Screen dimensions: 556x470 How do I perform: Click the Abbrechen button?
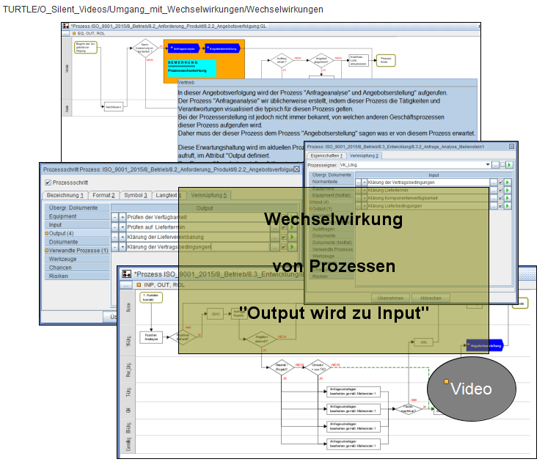tap(431, 298)
